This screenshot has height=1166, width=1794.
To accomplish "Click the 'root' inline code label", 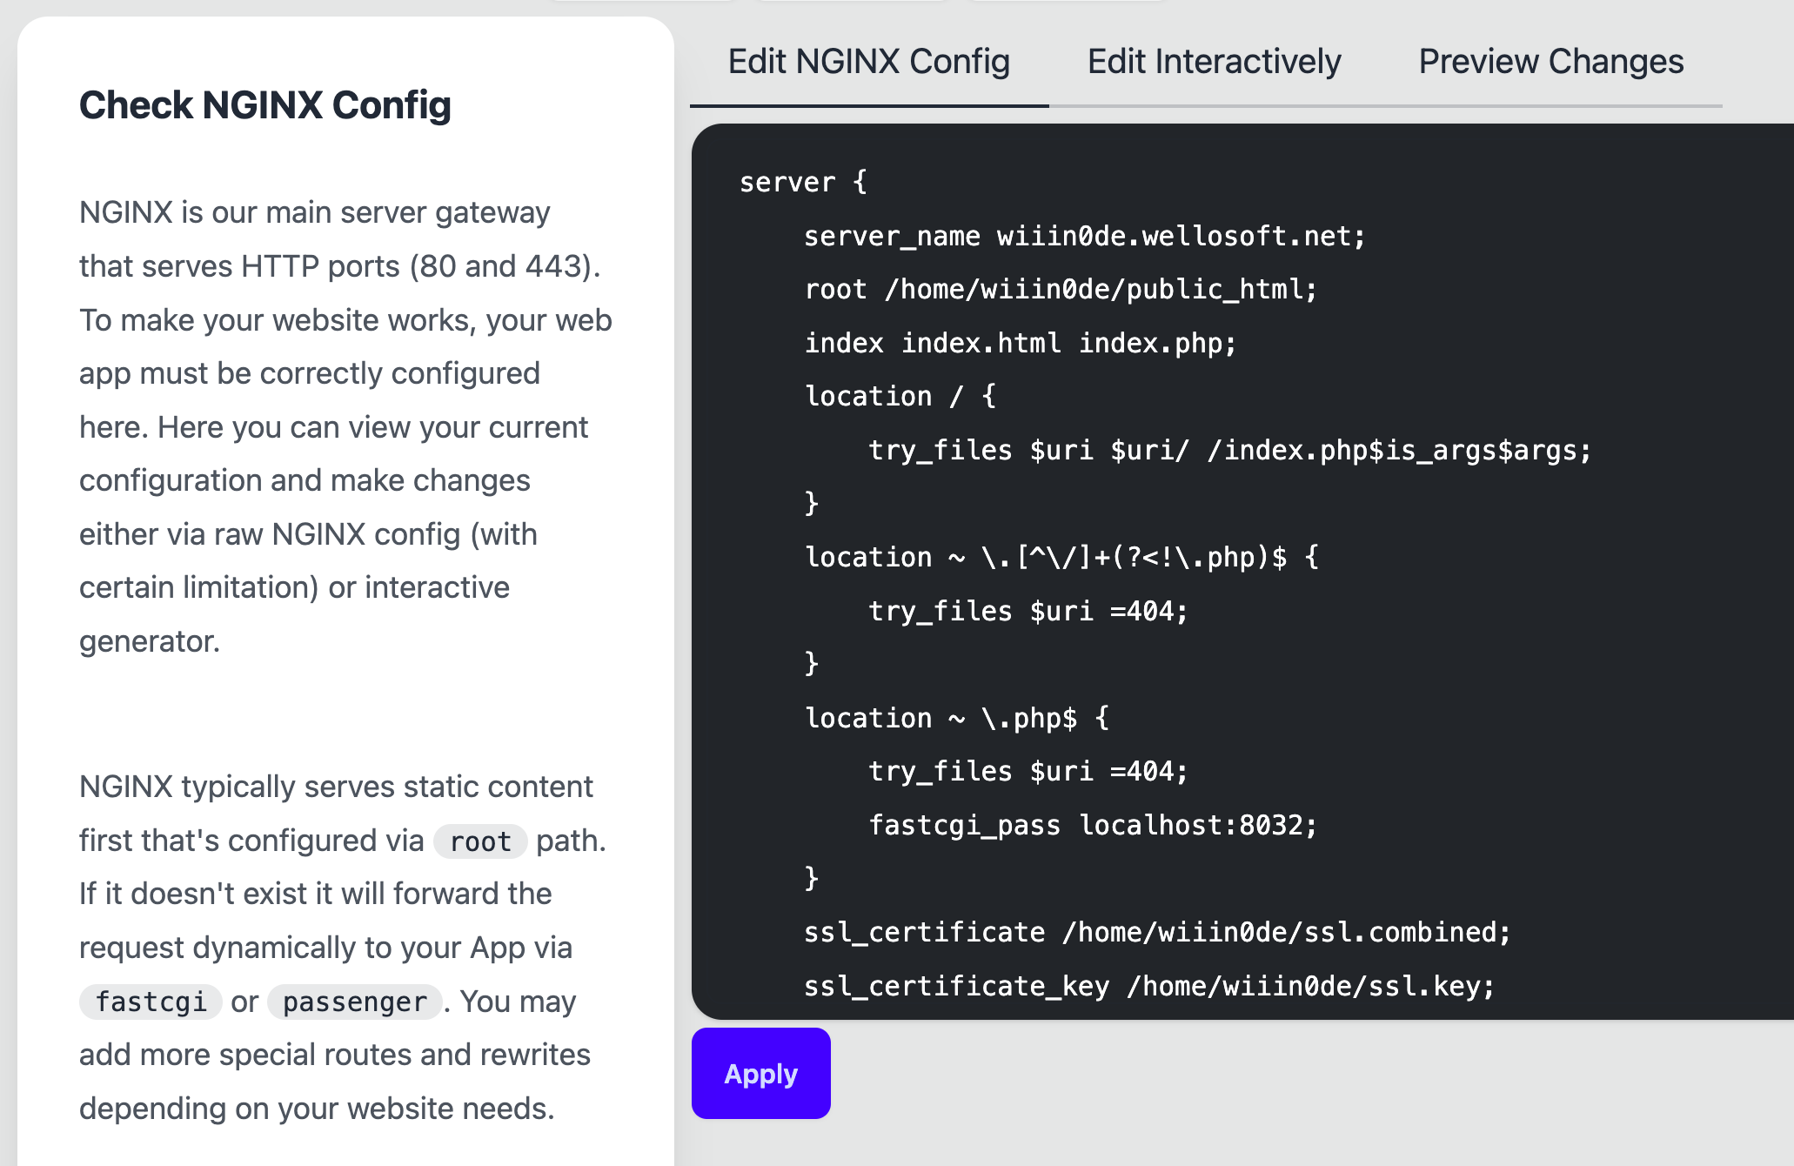I will (480, 841).
